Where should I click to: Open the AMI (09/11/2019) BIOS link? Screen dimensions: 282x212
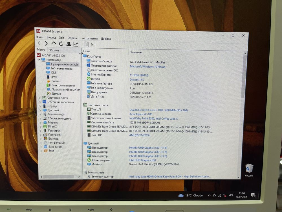139,135
